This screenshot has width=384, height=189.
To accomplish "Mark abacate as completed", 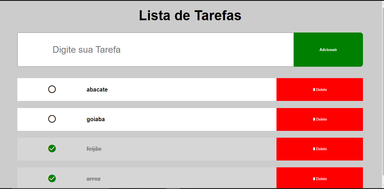I will [x=52, y=89].
